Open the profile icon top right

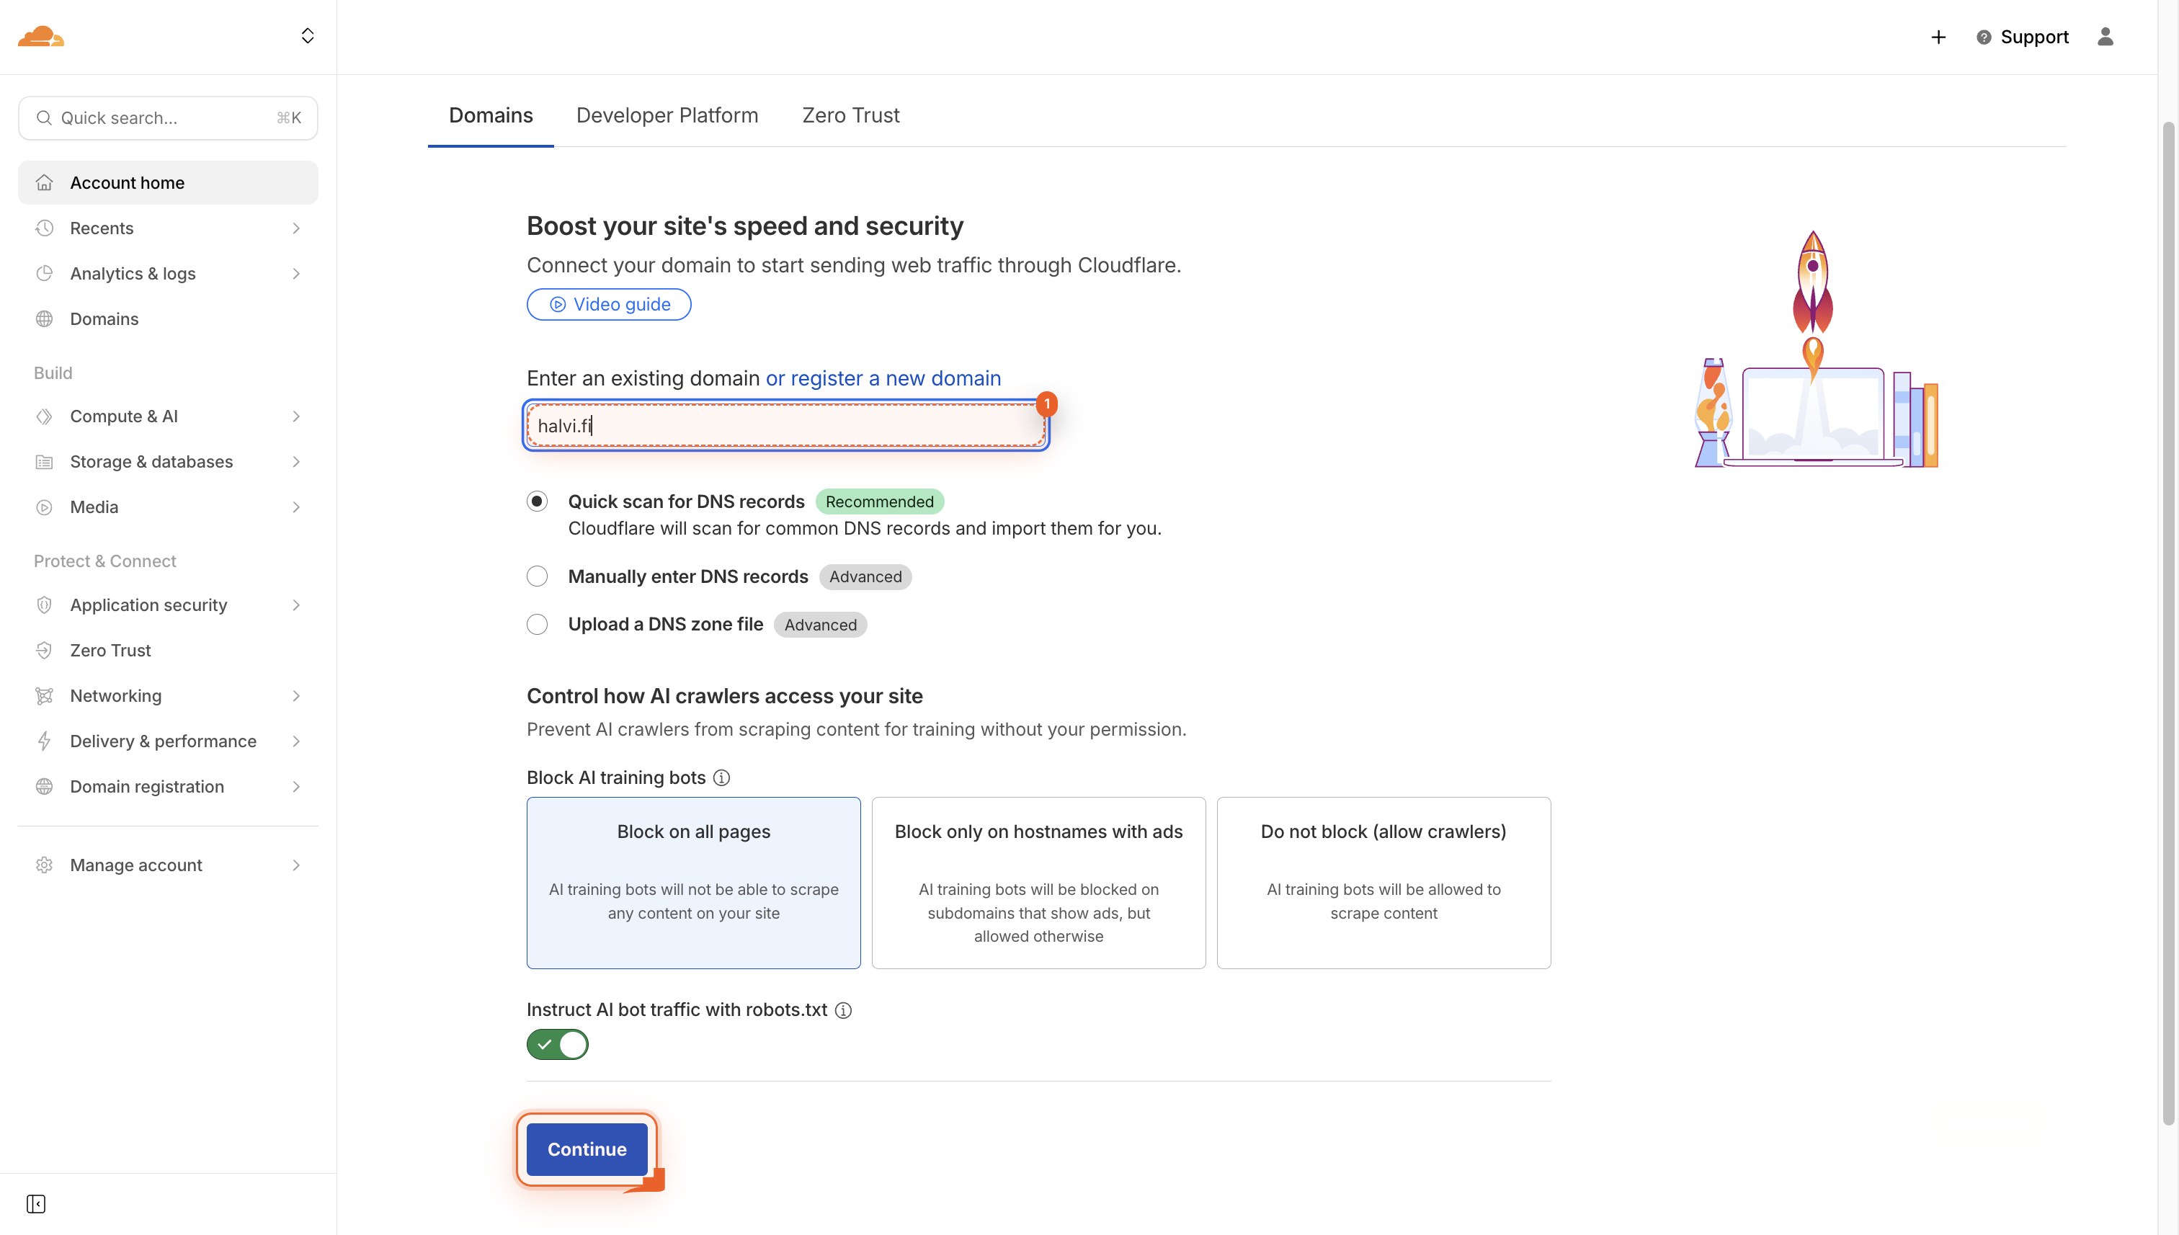pyautogui.click(x=2106, y=37)
